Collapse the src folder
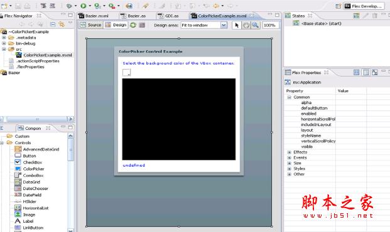The width and height of the screenshot is (390, 232). pos(4,49)
